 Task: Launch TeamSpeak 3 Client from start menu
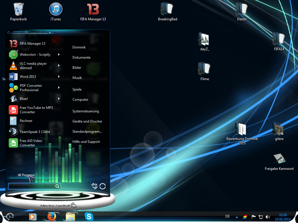(35, 132)
